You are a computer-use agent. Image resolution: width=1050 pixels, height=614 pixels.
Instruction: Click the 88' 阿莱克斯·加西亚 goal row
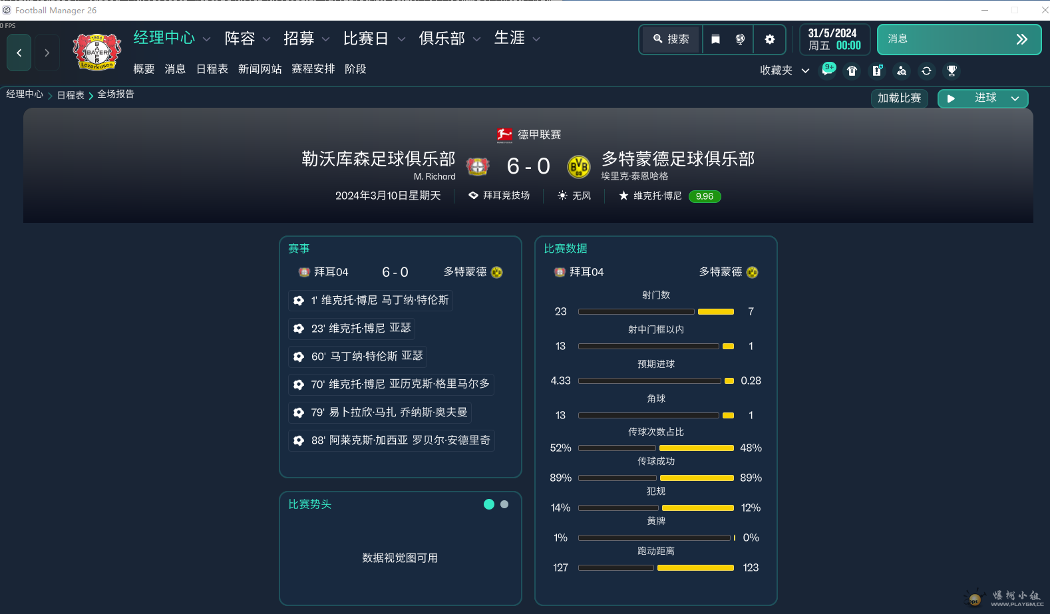pos(391,440)
